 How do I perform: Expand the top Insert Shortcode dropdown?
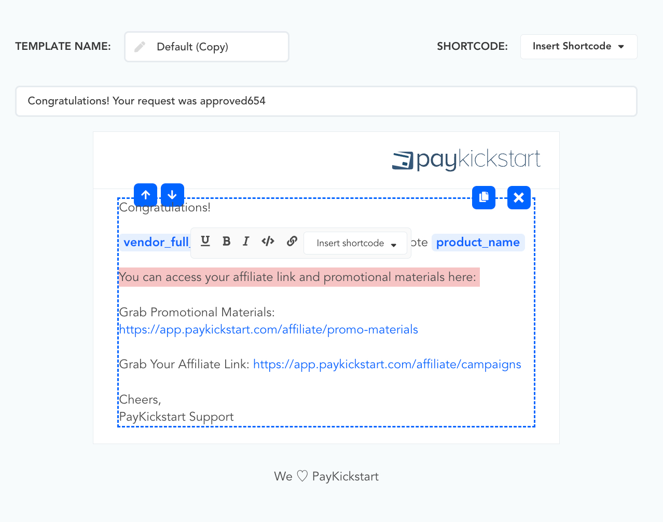click(x=578, y=47)
